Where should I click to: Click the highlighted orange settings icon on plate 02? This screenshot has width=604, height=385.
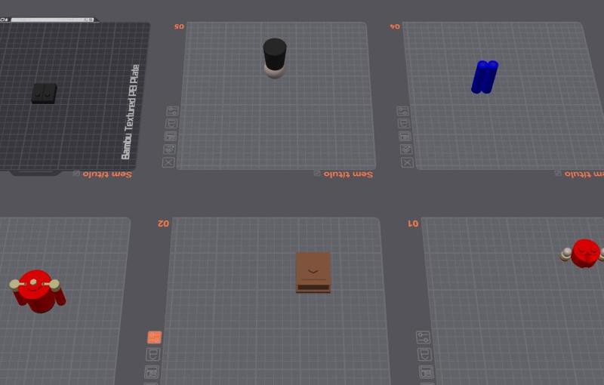coord(155,337)
